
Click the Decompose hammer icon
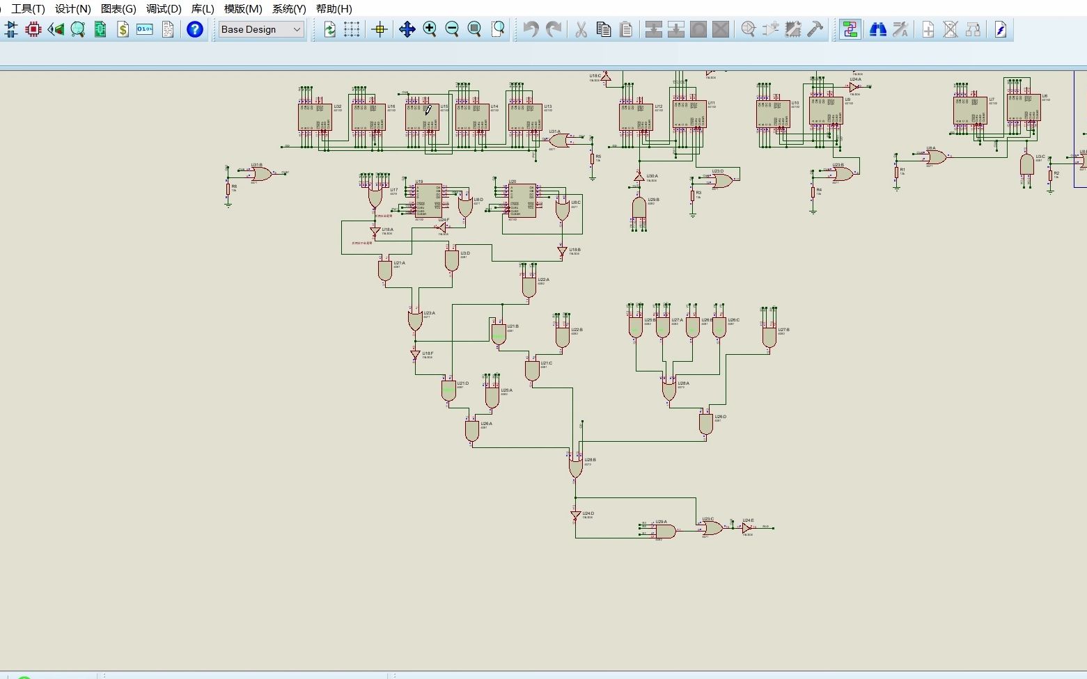click(x=815, y=29)
